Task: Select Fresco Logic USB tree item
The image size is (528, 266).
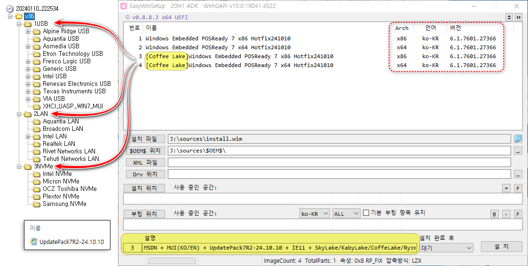Action: [67, 61]
